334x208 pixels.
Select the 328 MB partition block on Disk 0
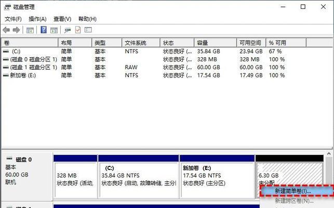(x=76, y=177)
